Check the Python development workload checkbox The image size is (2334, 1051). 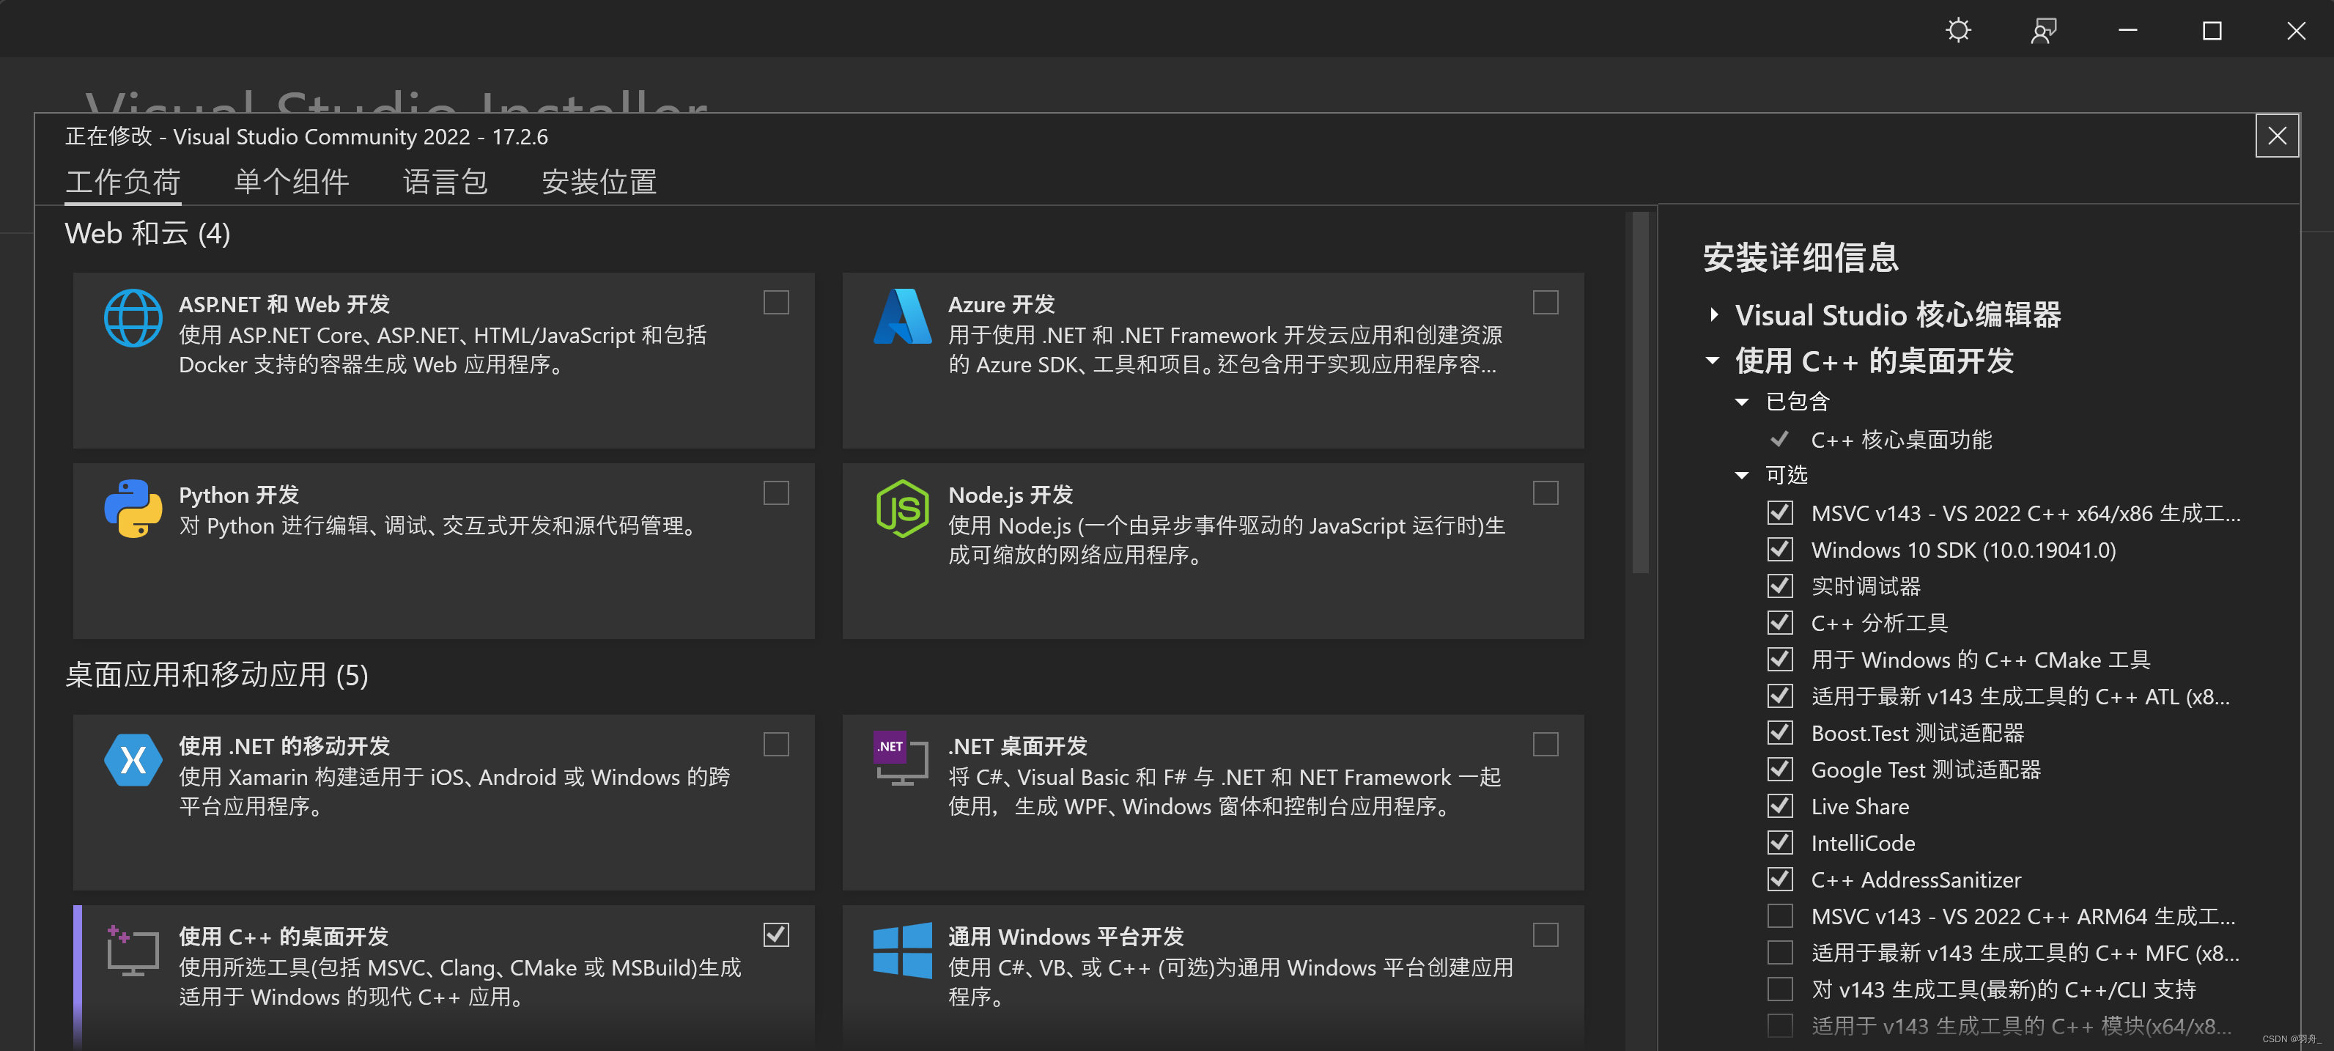(x=775, y=492)
